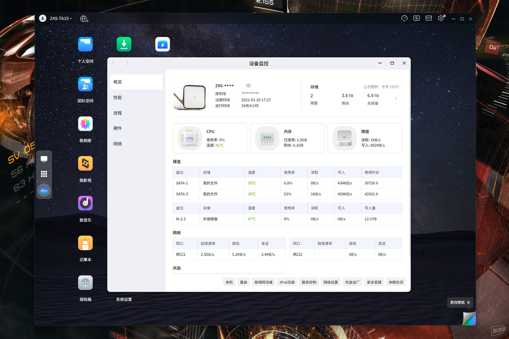Screen dimensions: 509x339
Task: Open the 记事本 notepad app
Action: pos(85,243)
